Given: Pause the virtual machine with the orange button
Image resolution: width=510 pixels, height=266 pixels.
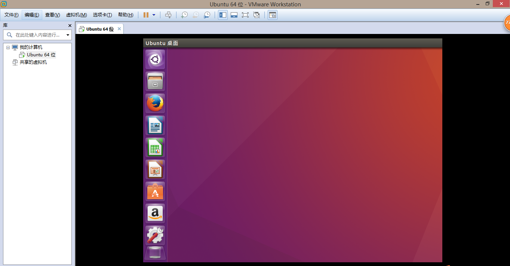Looking at the screenshot, I should tap(146, 15).
